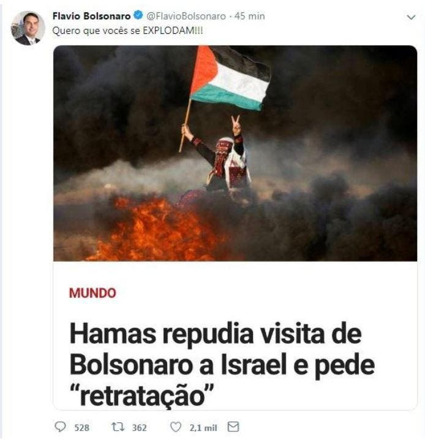Click the Palestinian flag in the photo

point(230,78)
